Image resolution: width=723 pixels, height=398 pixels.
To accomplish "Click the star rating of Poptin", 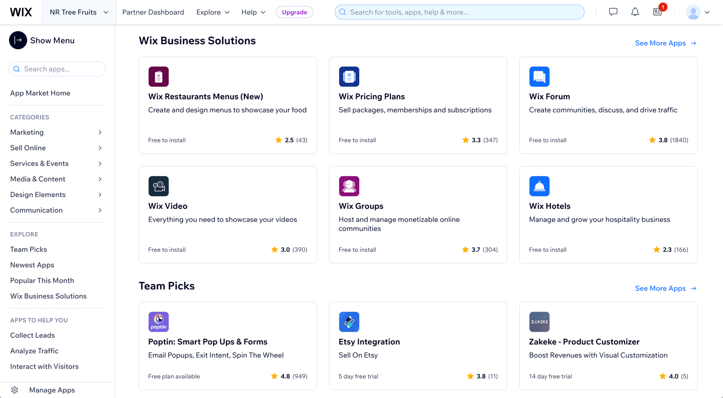I will click(x=289, y=376).
